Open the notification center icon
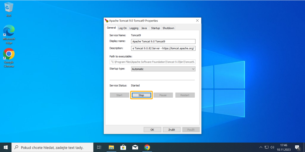This screenshot has width=305, height=152. pyautogui.click(x=297, y=147)
